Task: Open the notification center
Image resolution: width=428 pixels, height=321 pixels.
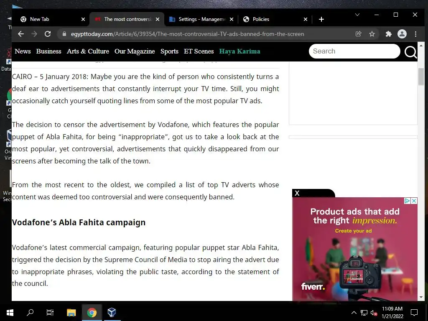Action: 414,313
